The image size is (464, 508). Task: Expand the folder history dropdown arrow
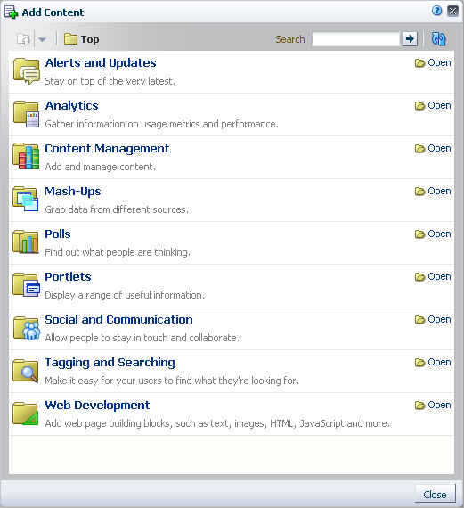42,39
